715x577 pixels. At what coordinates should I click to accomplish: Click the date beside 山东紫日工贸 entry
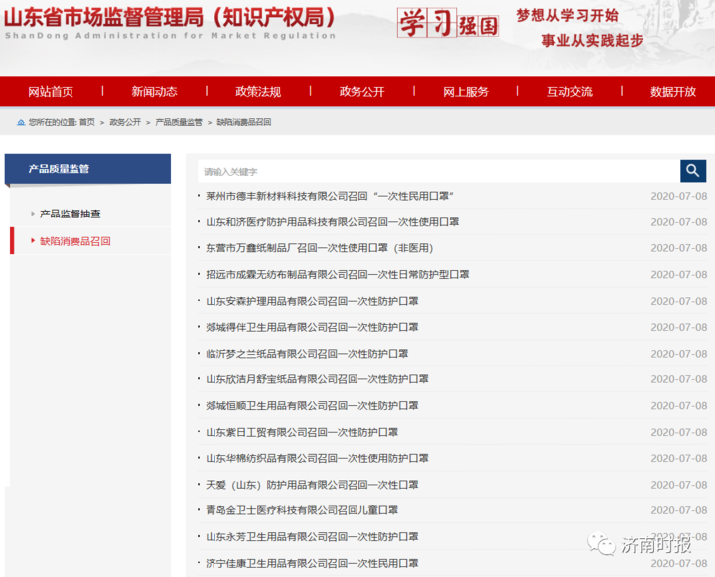pos(679,432)
